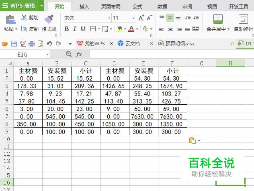
Task: Click the Undo arrow
Action: coord(49,44)
